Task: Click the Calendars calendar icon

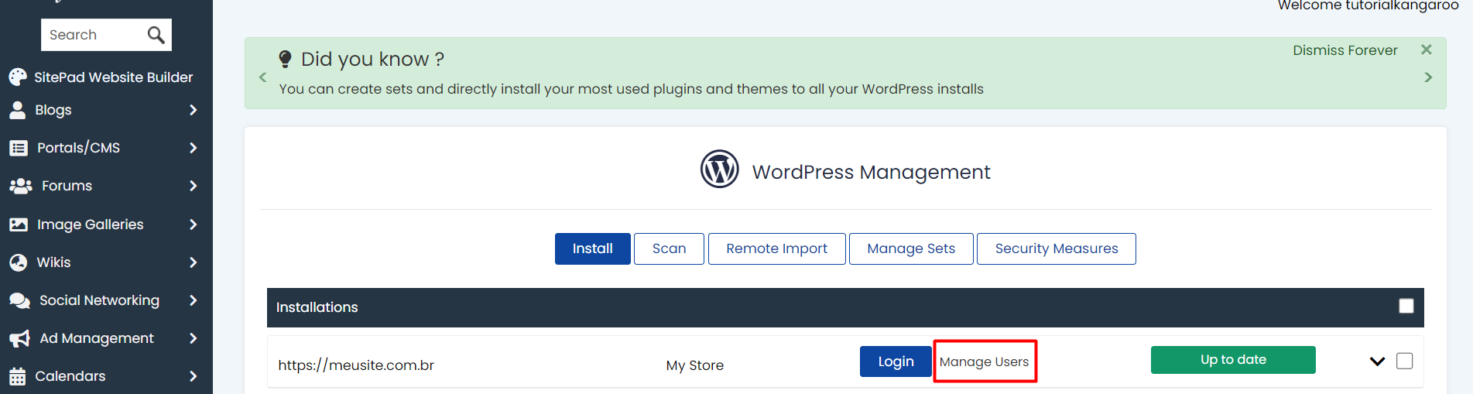Action: (17, 376)
